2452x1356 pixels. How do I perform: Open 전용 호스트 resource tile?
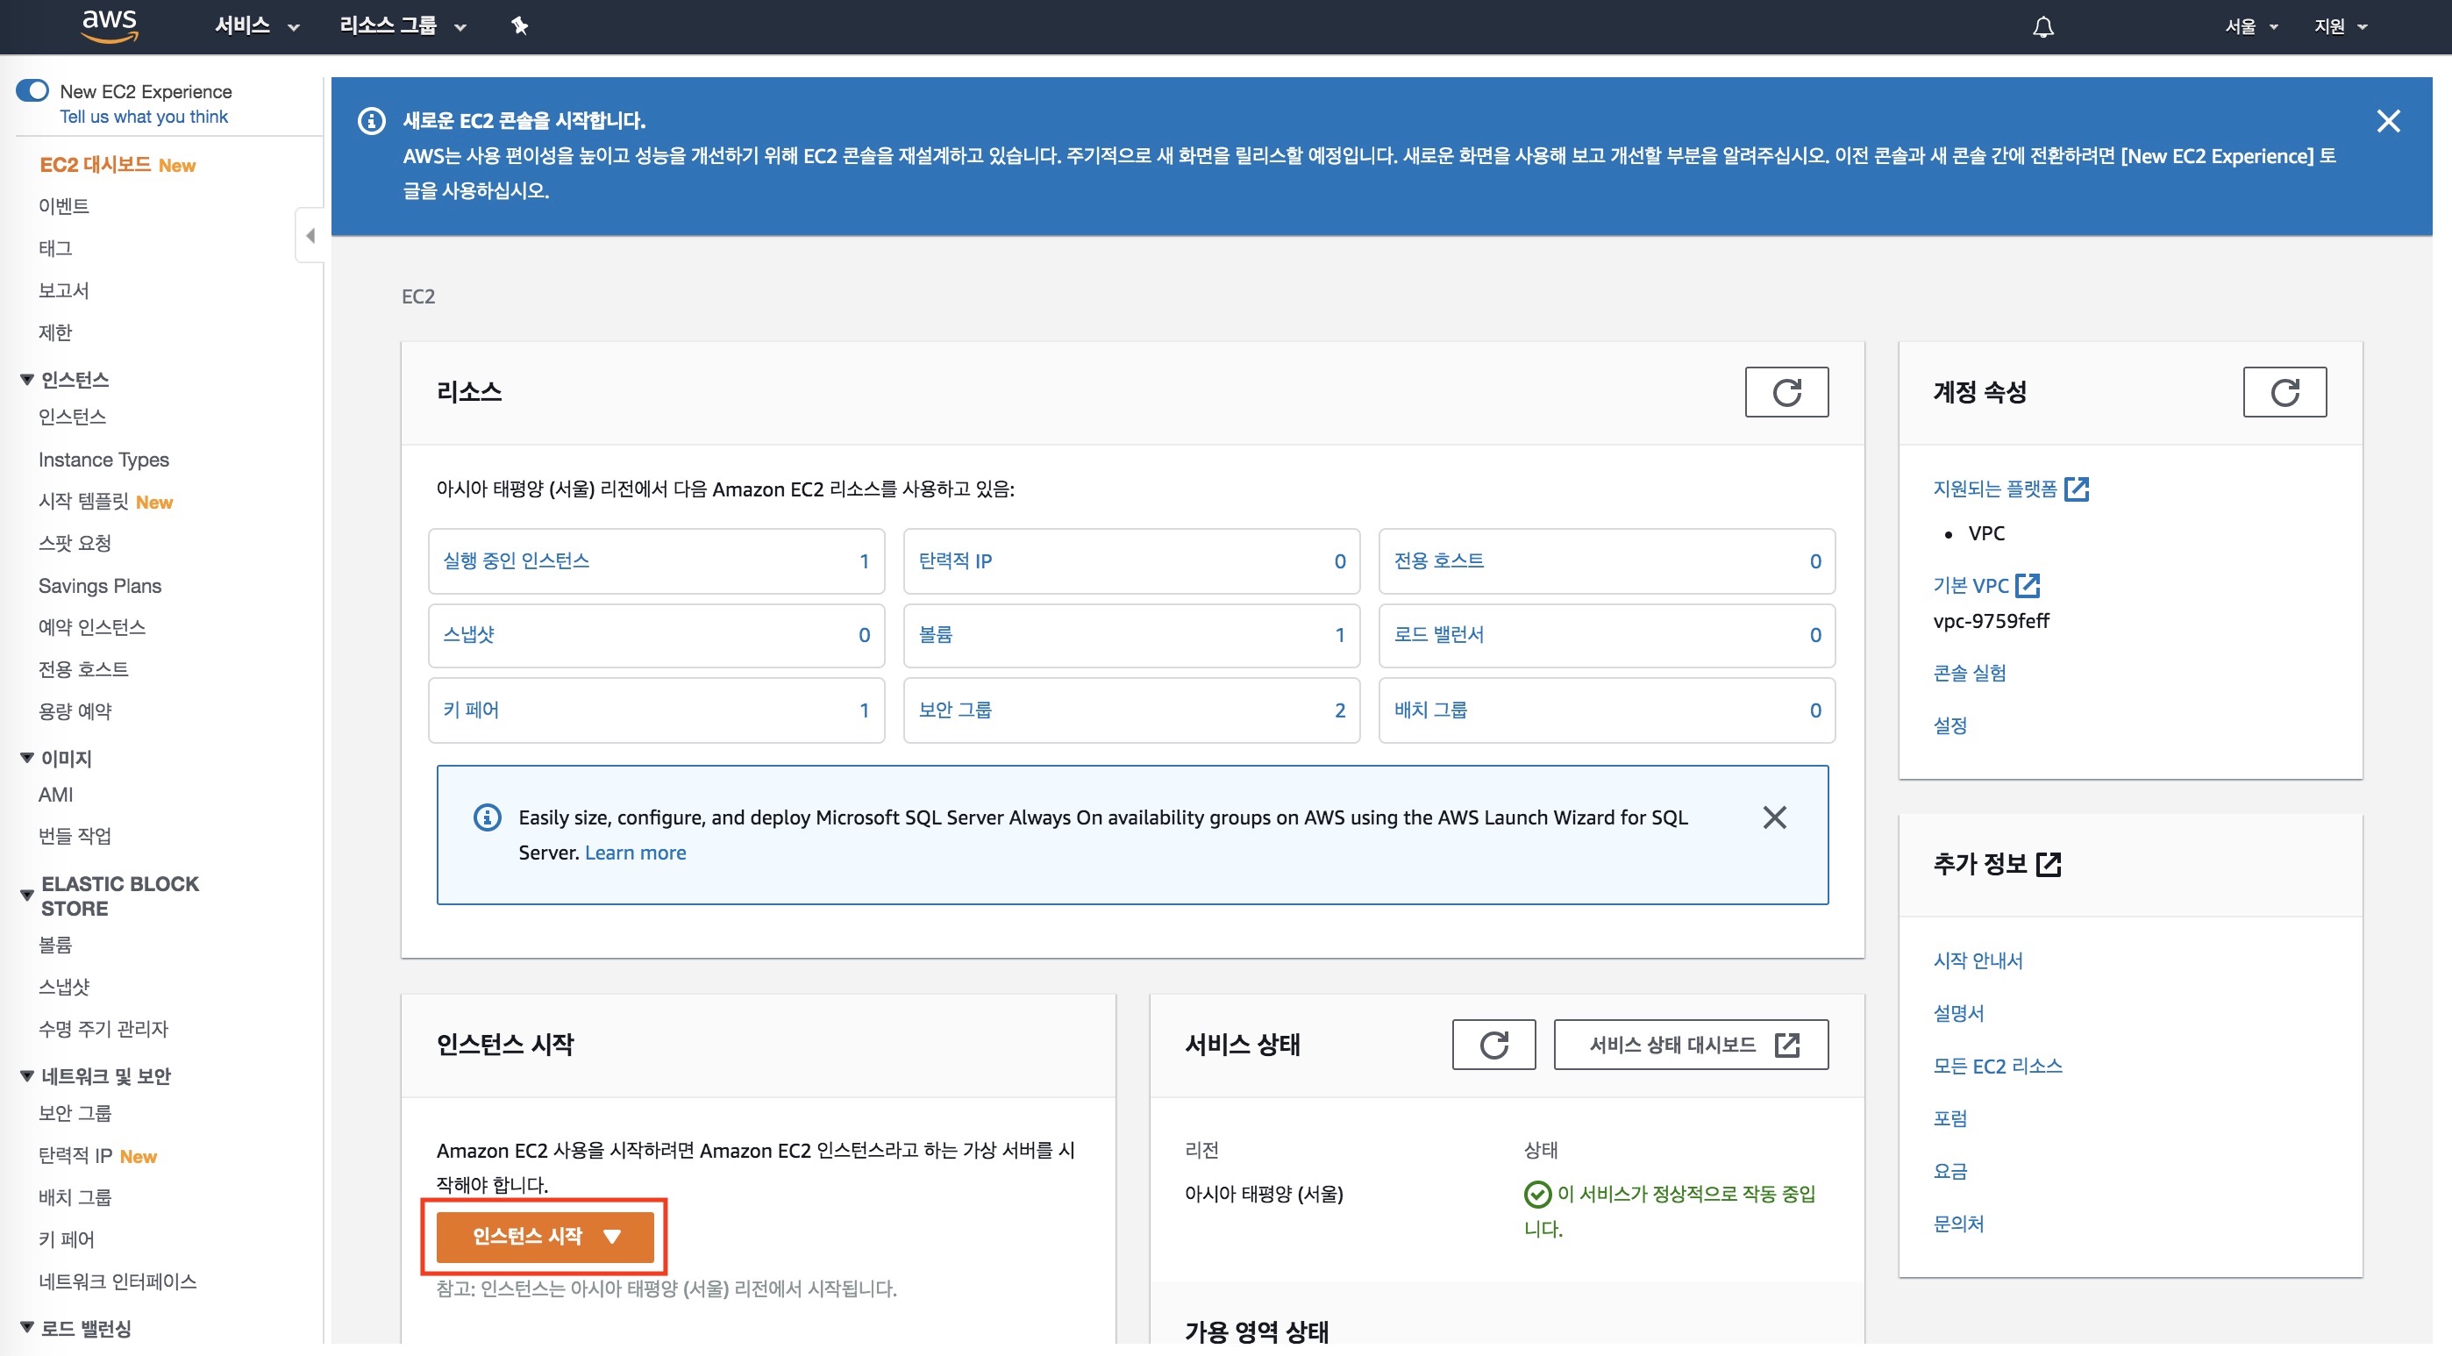point(1607,560)
